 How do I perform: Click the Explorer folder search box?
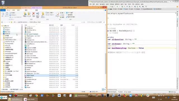(96, 22)
